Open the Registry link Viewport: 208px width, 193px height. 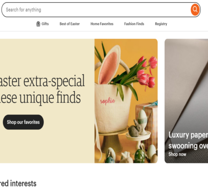click(161, 24)
